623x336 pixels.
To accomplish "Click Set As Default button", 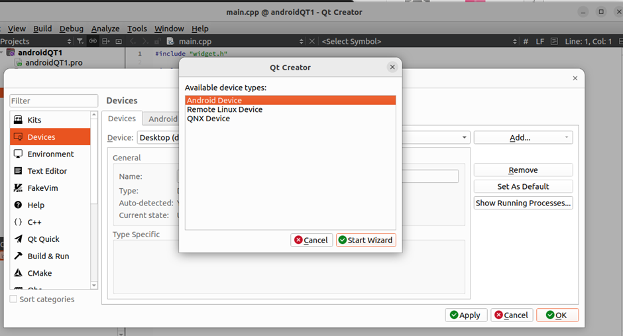I will 524,186.
